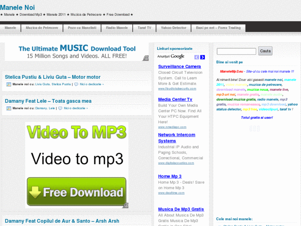Open post Stelica Pustiu & Liviu Guta – Motor motor
This screenshot has width=301, height=226.
(x=53, y=77)
